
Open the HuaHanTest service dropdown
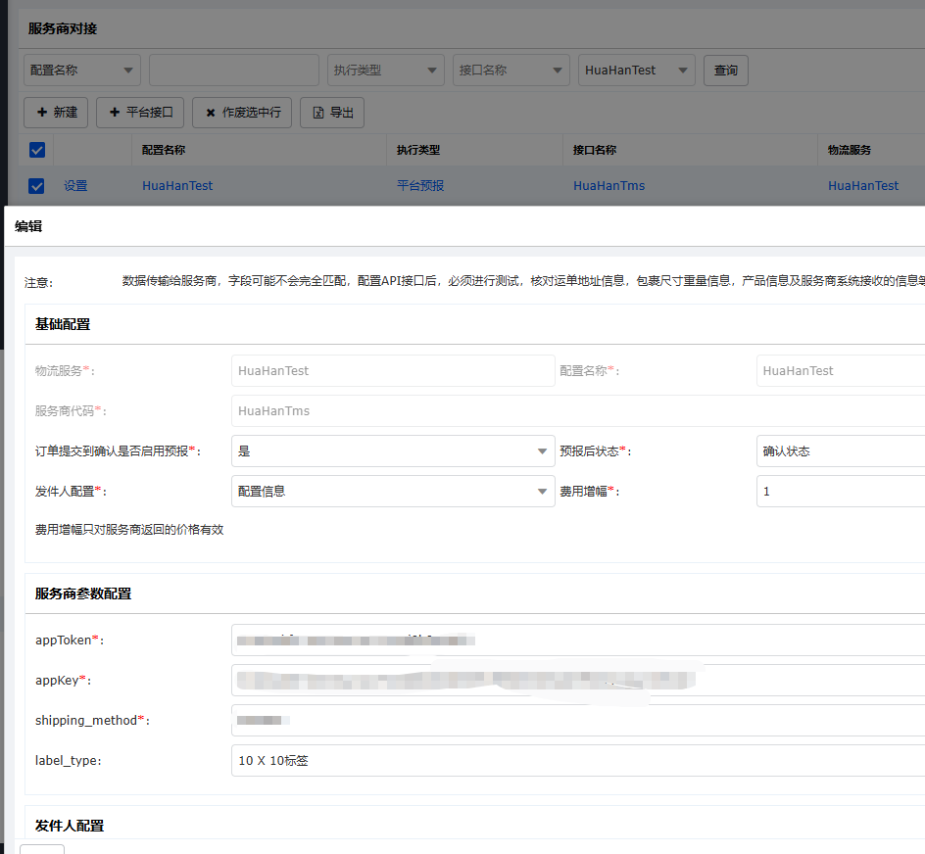[637, 71]
